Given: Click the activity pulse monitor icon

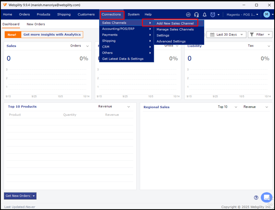Looking at the screenshot, I should [188, 15].
